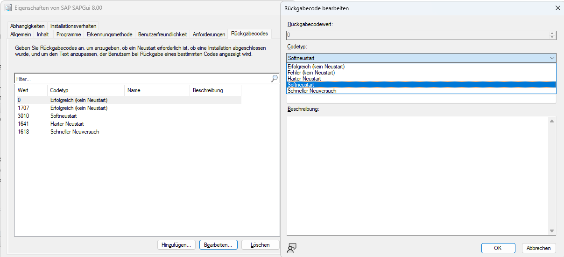
Task: Choose Harter Neustart in dropdown list
Action: point(421,79)
